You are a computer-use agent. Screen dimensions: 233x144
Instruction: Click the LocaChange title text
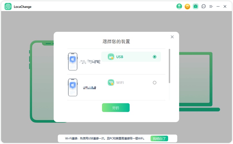point(22,7)
